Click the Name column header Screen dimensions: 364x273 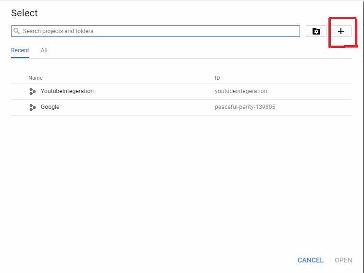click(x=35, y=78)
